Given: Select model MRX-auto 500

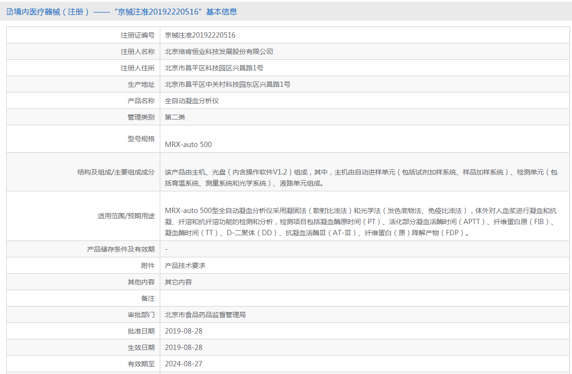Looking at the screenshot, I should (x=188, y=145).
